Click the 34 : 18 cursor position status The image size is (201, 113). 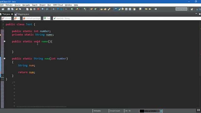128,111
